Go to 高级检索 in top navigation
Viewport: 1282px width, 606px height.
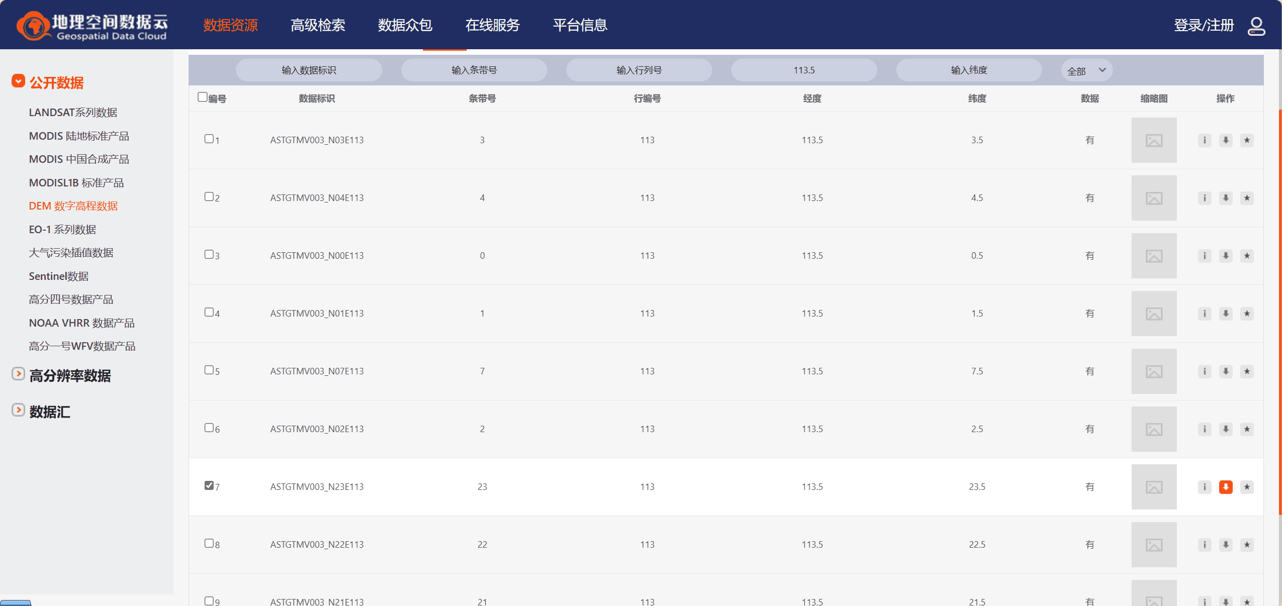tap(318, 25)
